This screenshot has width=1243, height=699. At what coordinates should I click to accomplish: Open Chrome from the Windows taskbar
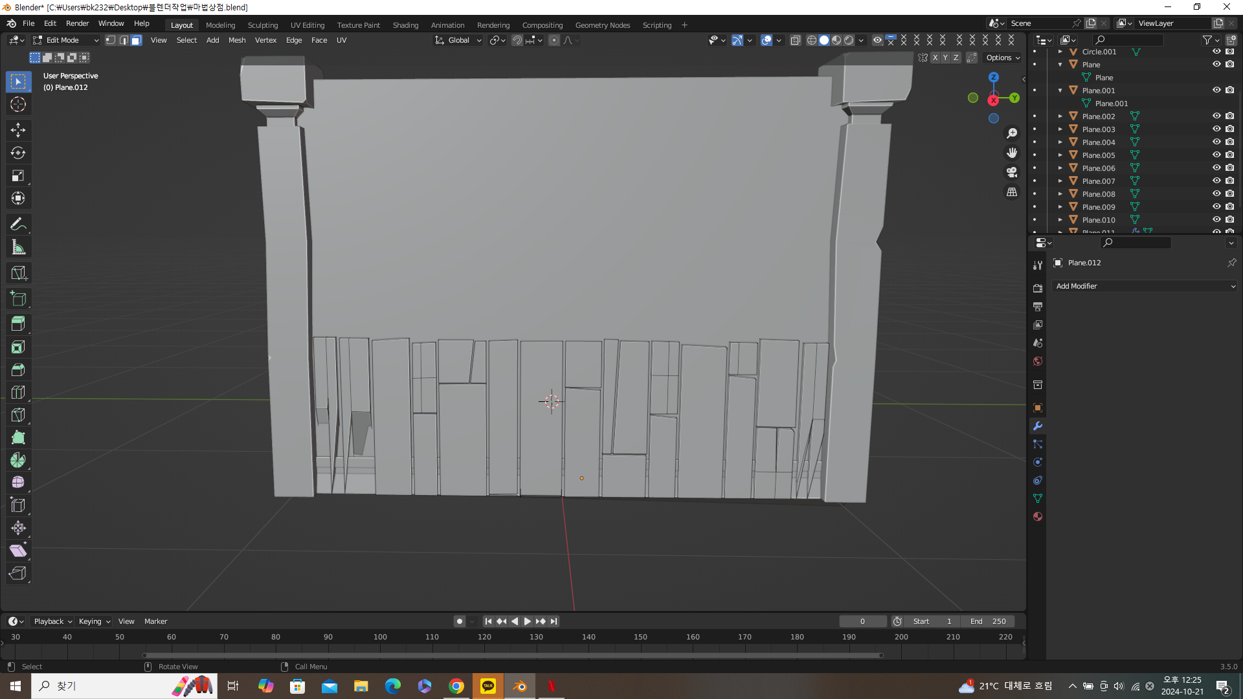tap(456, 686)
